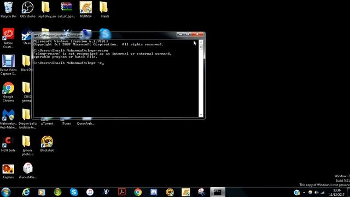The image size is (350, 197).
Task: Select the Iphone photos folder
Action: 27,146
